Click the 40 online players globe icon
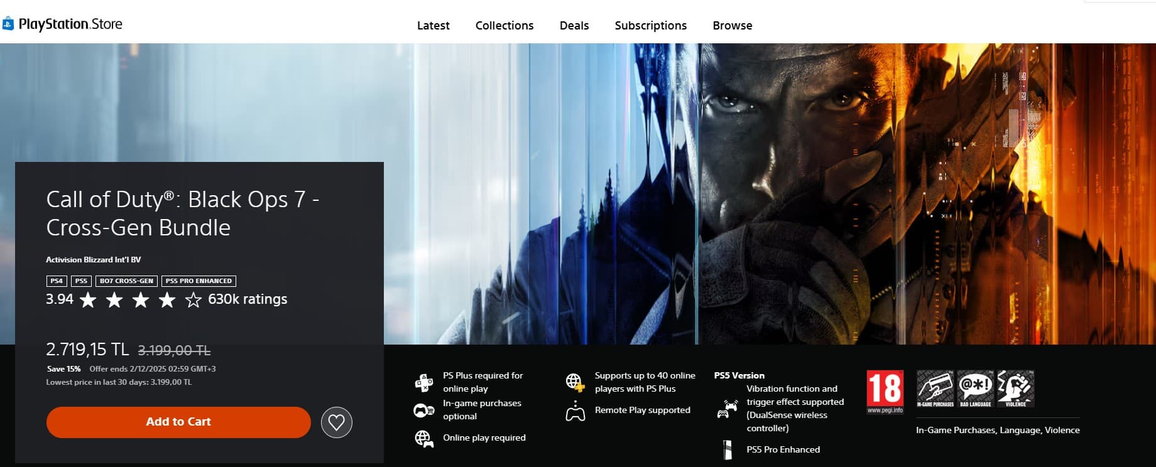Screen dimensions: 1156x467 pyautogui.click(x=575, y=382)
